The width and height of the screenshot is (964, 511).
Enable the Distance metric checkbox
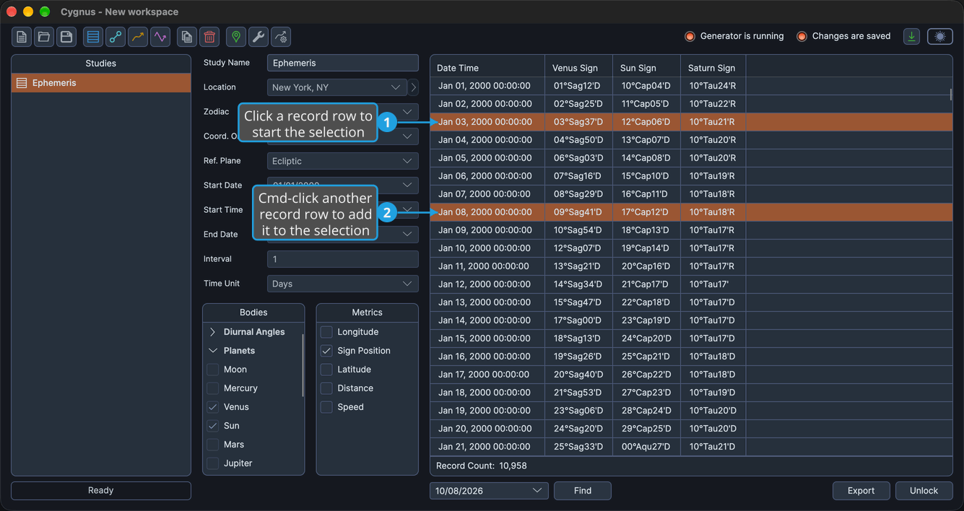point(326,388)
